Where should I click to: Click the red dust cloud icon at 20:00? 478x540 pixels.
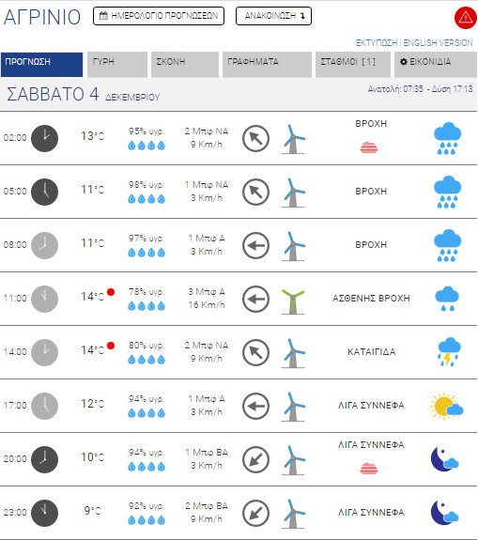tap(369, 469)
